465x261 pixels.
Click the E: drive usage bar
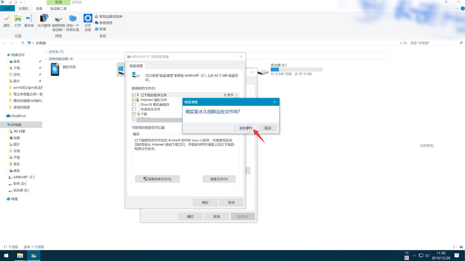(297, 70)
